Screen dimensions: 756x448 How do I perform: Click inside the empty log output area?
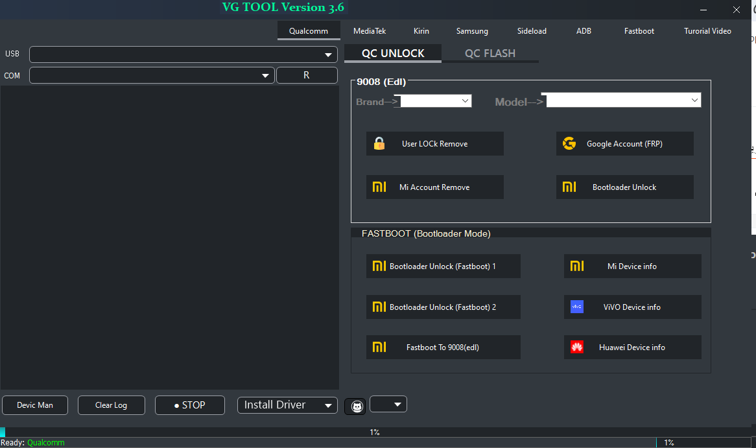pos(169,237)
